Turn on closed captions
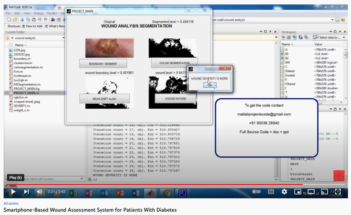 pyautogui.click(x=271, y=192)
